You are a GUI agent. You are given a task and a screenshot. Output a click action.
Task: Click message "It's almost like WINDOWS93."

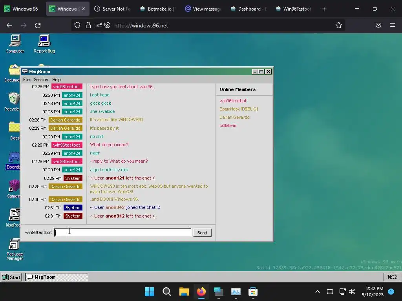pos(117,120)
